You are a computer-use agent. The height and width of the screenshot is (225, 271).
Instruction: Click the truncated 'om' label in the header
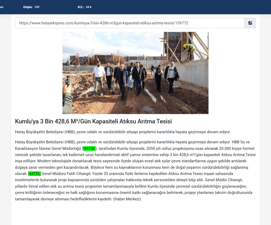[2, 7]
